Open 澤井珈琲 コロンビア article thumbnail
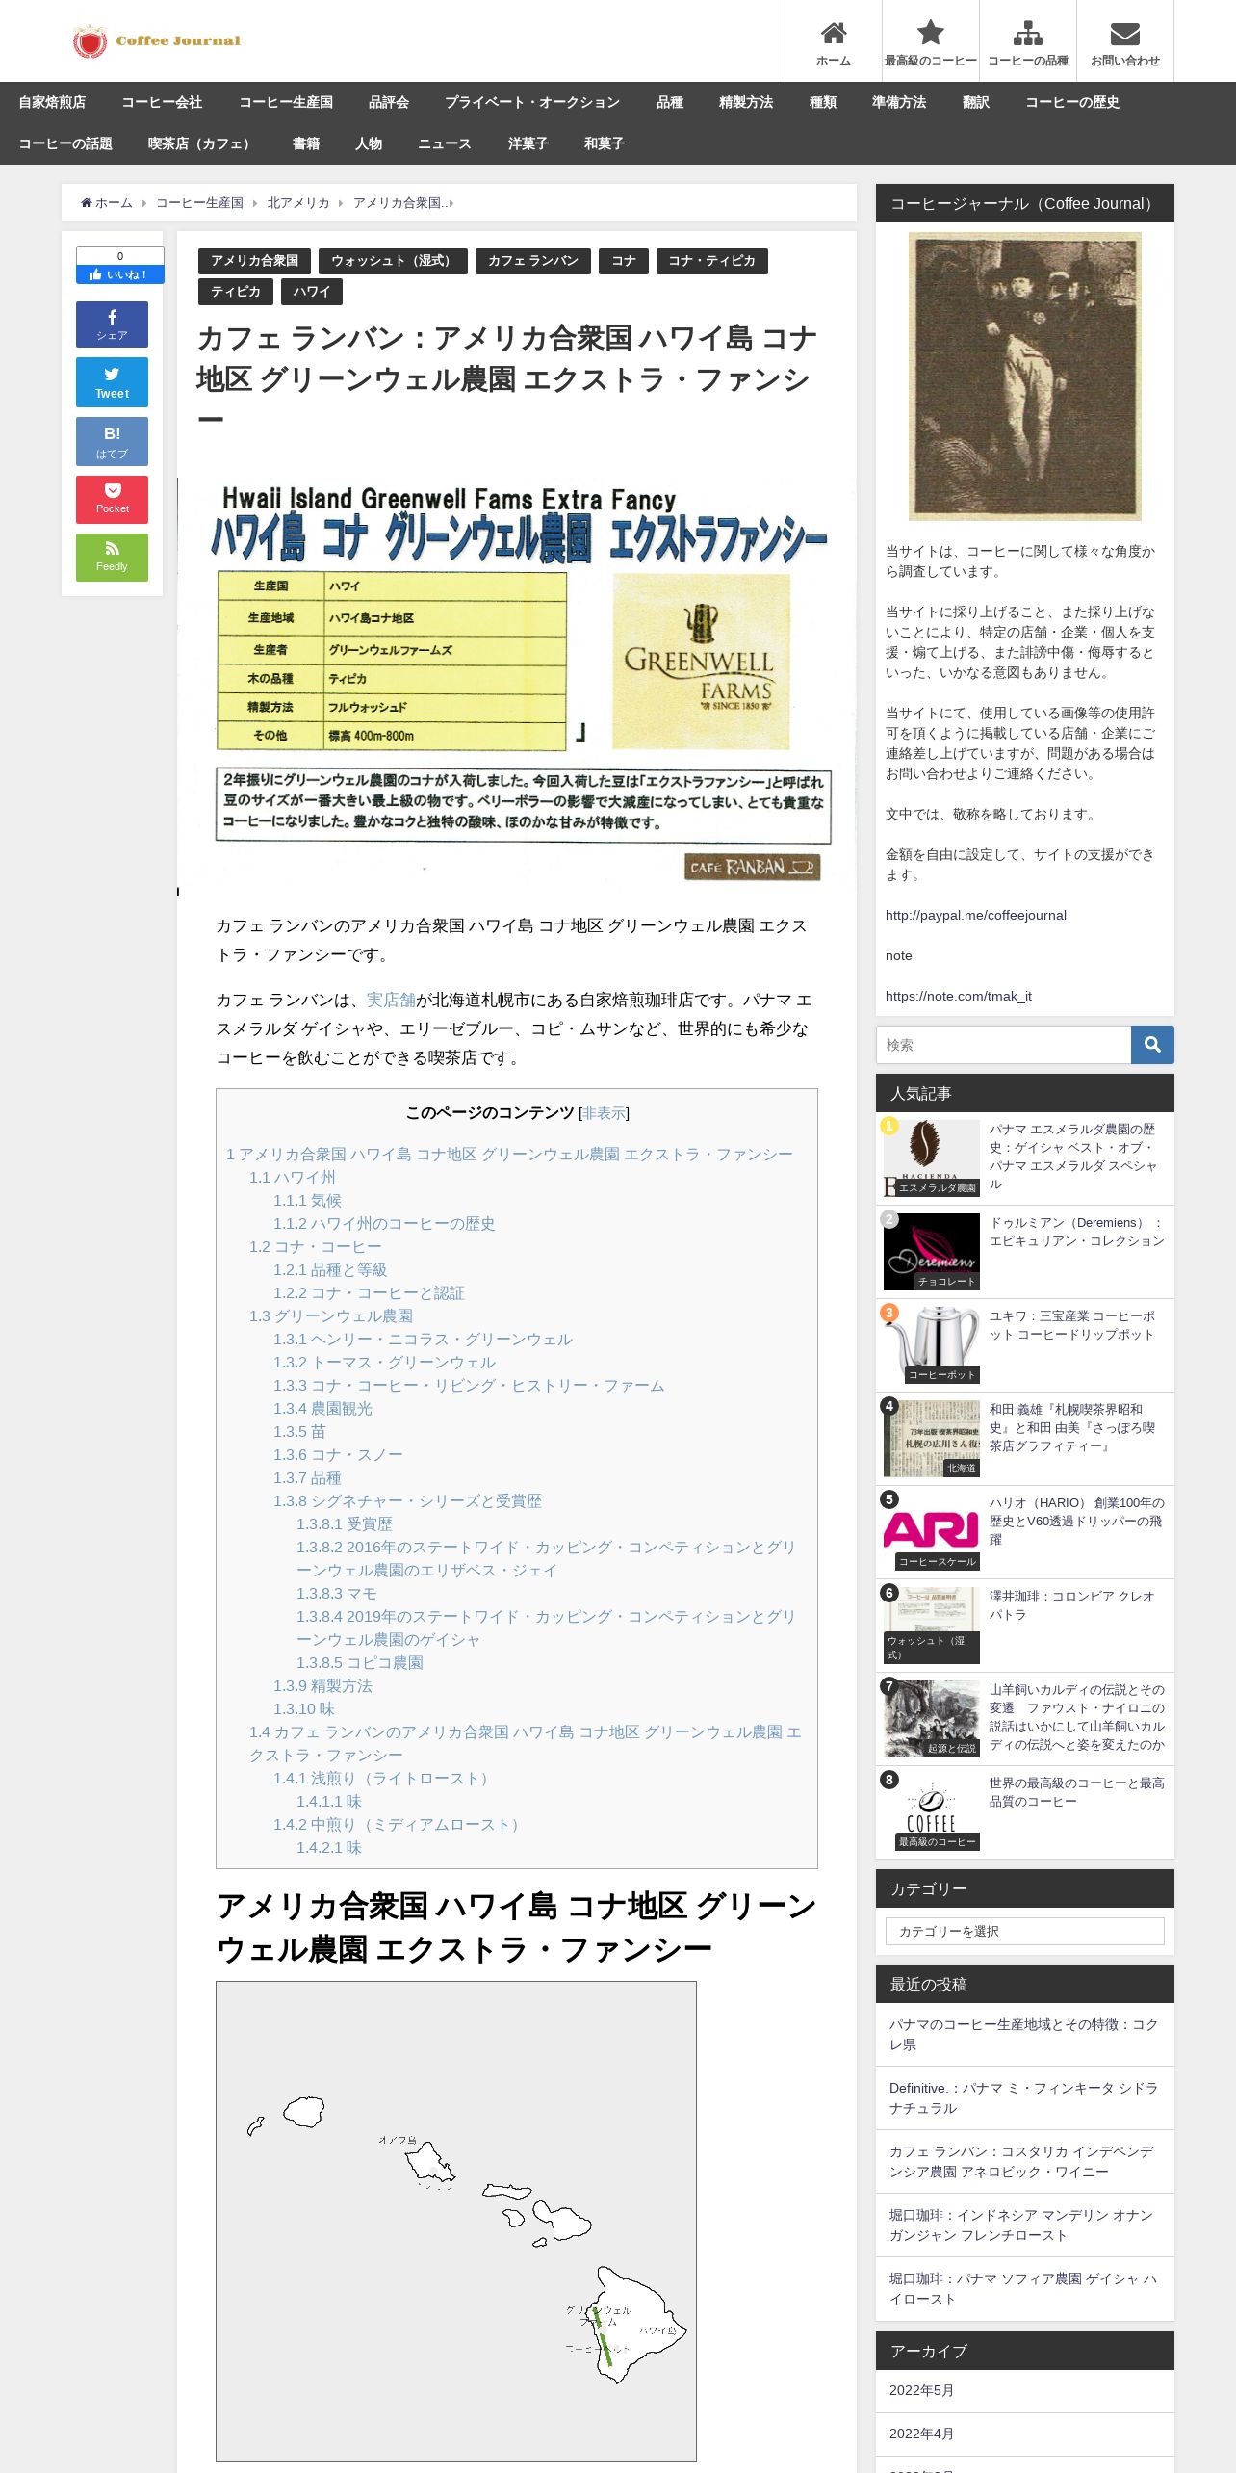 [932, 1626]
